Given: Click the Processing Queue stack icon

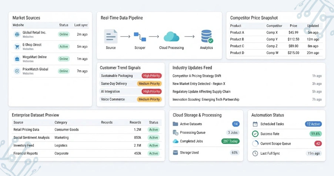Looking at the screenshot, I should coord(175,133).
